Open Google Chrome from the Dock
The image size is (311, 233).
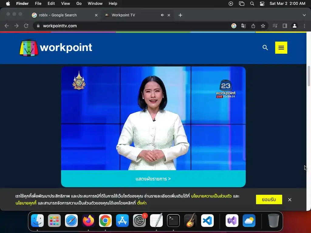(x=105, y=221)
